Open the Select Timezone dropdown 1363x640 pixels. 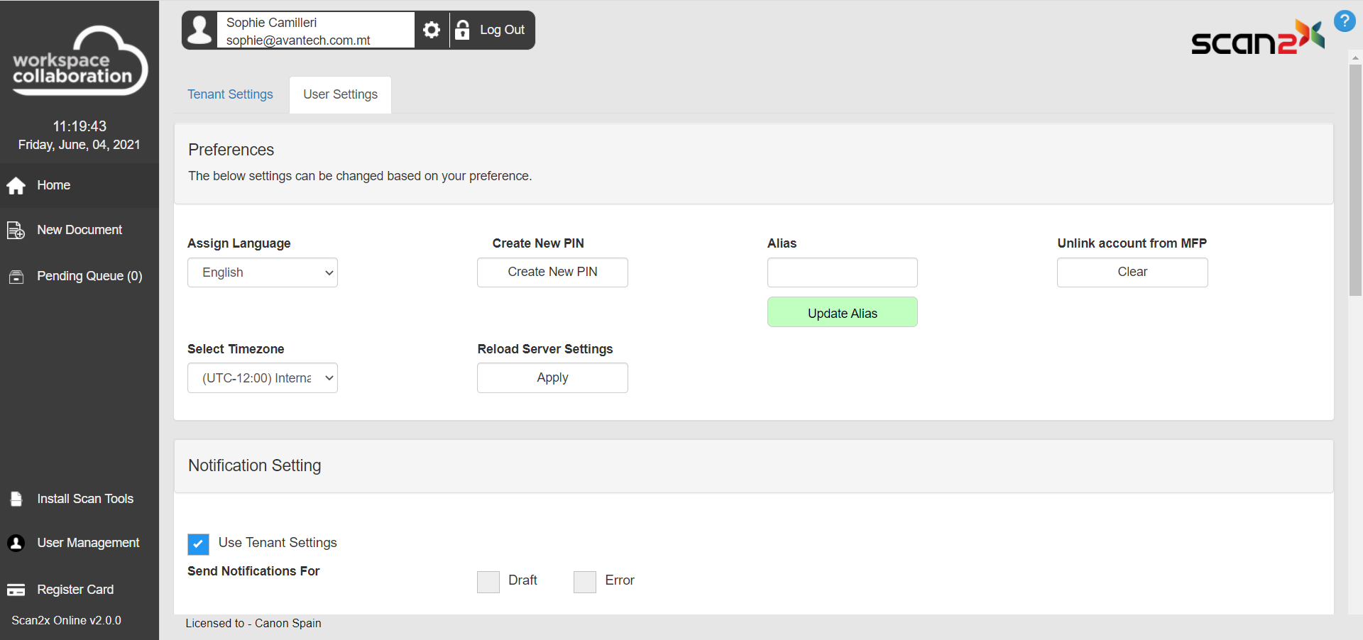coord(263,378)
